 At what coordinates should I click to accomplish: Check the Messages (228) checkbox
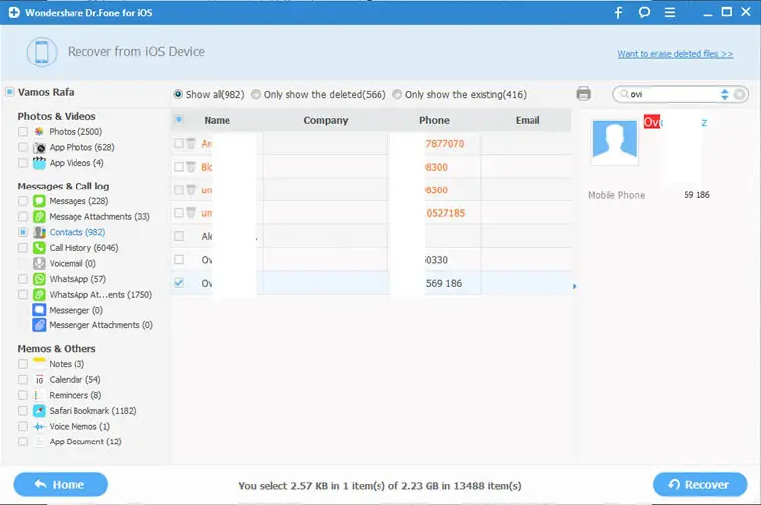tap(22, 201)
